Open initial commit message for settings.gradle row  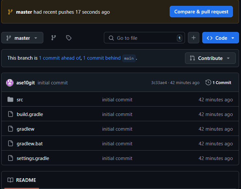pyautogui.click(x=117, y=158)
